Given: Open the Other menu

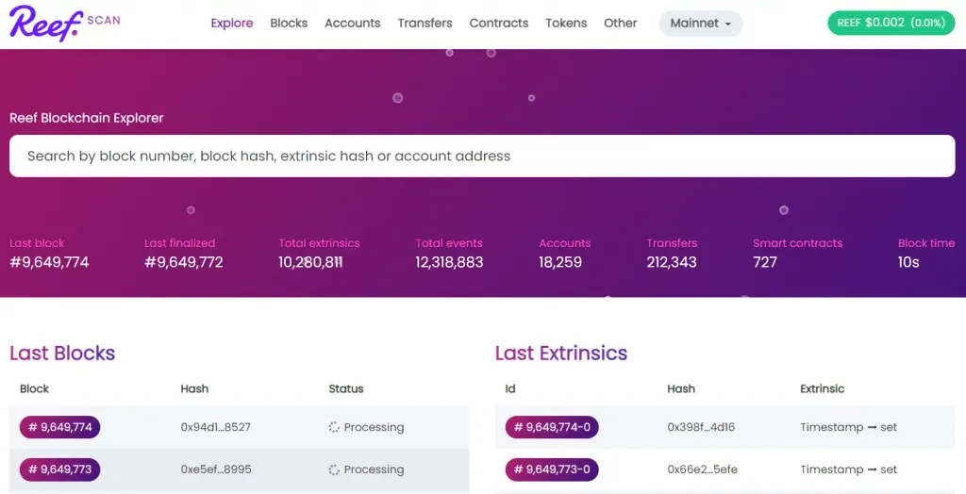Looking at the screenshot, I should pyautogui.click(x=620, y=24).
